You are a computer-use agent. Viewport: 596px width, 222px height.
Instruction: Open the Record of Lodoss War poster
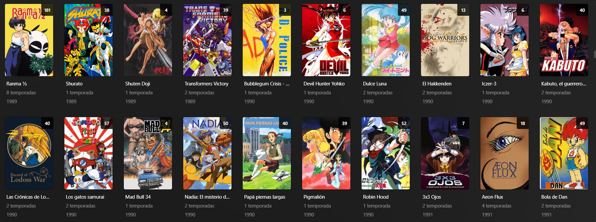point(29,153)
